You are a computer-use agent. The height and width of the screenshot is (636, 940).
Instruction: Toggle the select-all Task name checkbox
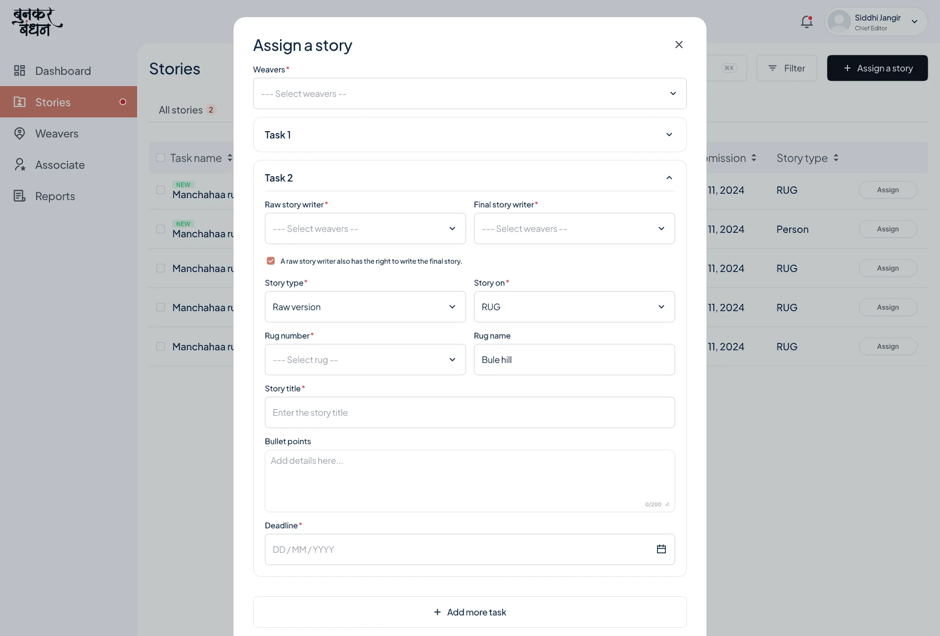click(x=161, y=158)
